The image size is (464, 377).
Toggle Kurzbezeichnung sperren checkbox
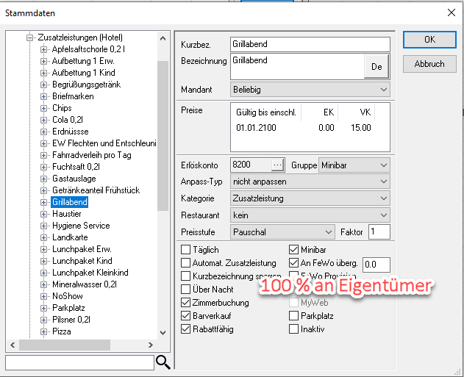click(x=185, y=276)
